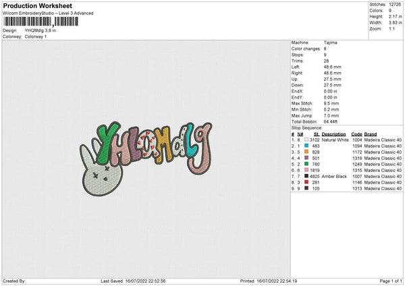Viewport: 405px width, 286px height.
Task: Click thread code '1249'
Action: [357, 164]
